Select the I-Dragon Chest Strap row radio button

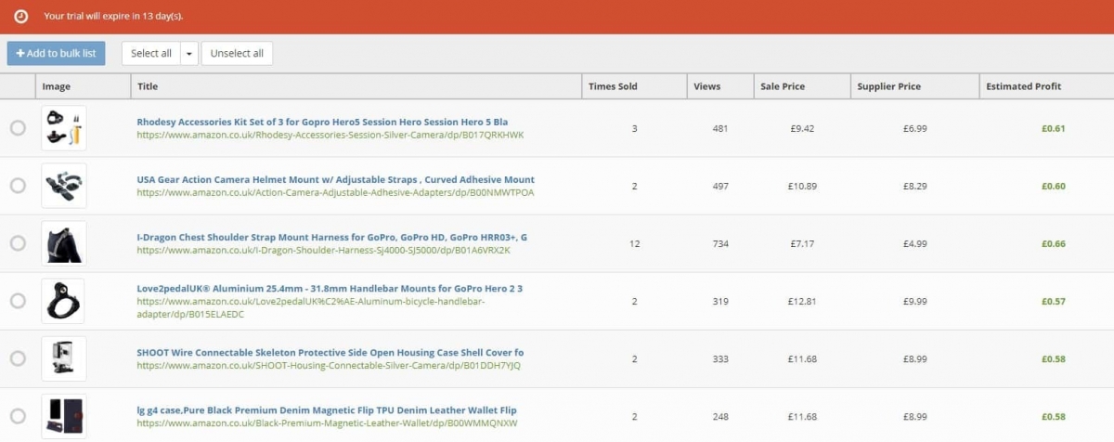18,243
